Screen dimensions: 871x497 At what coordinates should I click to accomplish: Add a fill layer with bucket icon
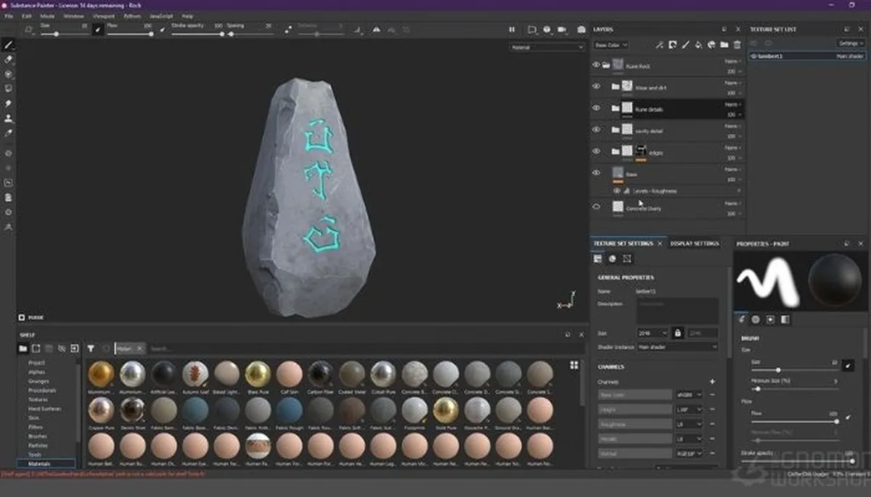[698, 45]
